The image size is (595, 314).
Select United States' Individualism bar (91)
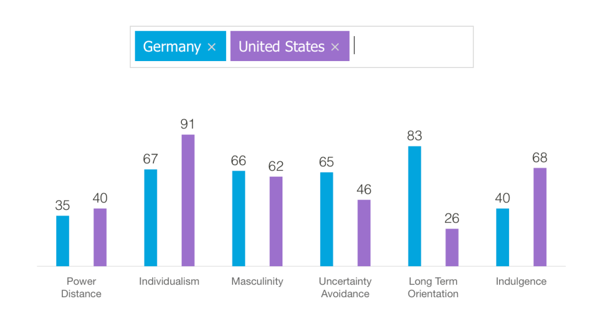click(x=188, y=200)
